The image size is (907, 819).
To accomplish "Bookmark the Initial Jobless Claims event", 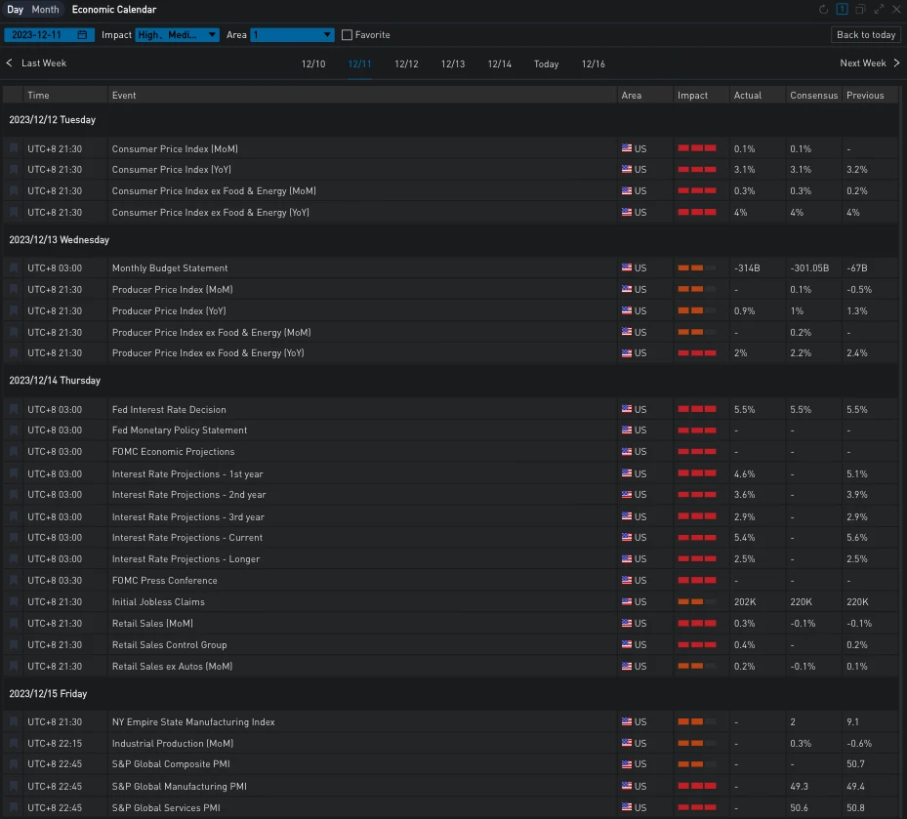I will (x=14, y=602).
